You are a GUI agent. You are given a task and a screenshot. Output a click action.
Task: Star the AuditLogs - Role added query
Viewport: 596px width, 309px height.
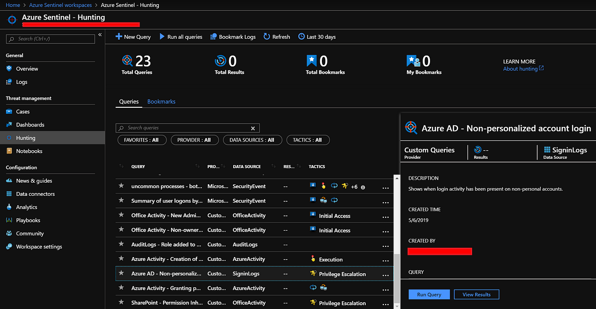pyautogui.click(x=121, y=244)
